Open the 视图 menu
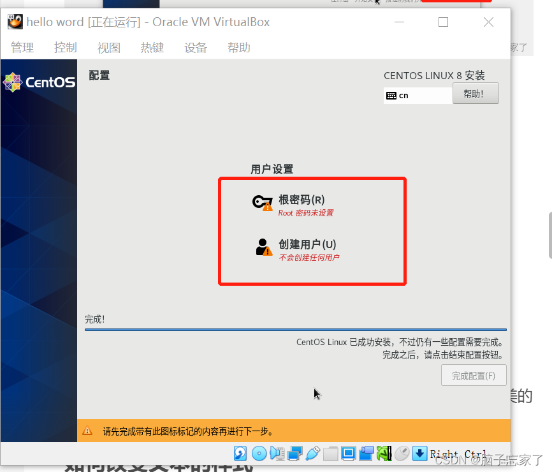Screen dimensions: 552x472 109,48
